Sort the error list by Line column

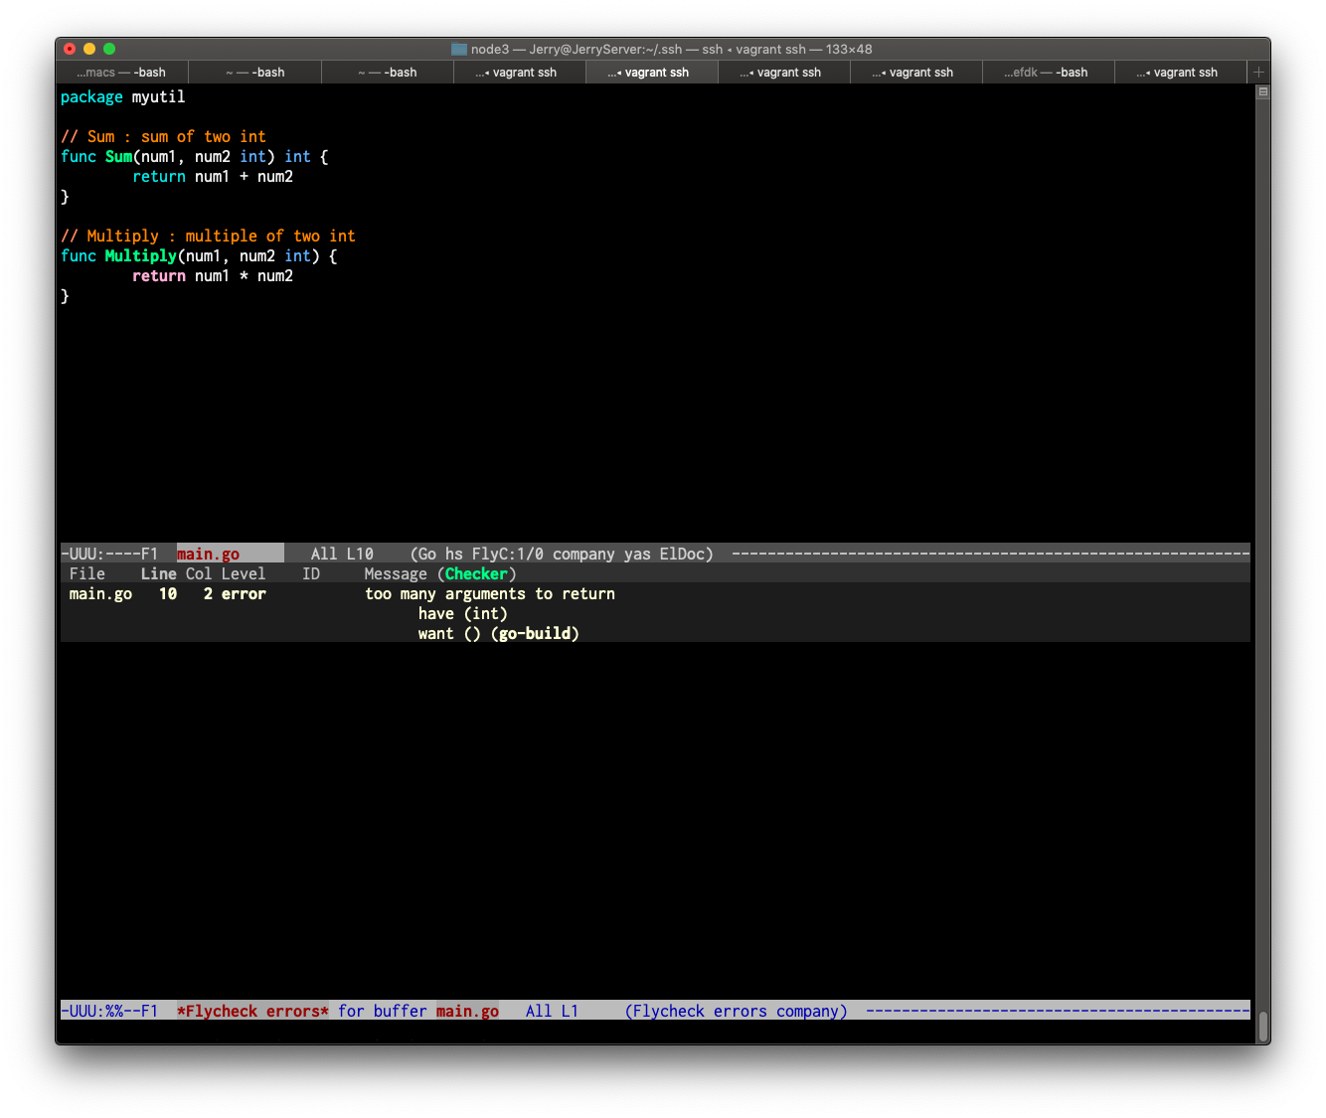(x=158, y=573)
